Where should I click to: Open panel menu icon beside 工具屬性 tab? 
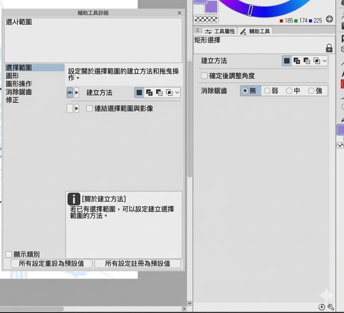pyautogui.click(x=197, y=30)
